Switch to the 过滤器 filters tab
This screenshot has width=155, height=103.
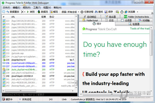click(126, 20)
